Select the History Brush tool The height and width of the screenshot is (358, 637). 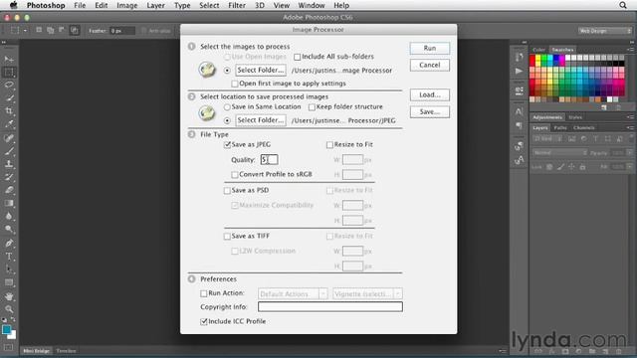click(9, 177)
